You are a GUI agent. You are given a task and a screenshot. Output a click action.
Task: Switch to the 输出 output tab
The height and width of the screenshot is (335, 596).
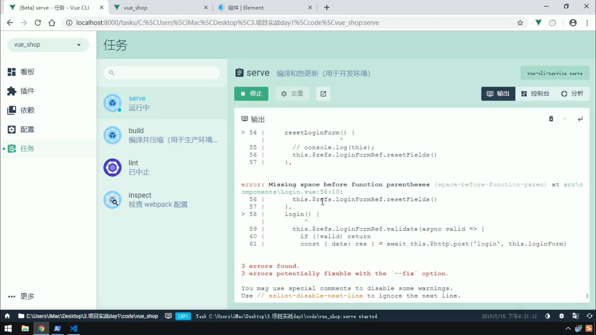(x=498, y=94)
